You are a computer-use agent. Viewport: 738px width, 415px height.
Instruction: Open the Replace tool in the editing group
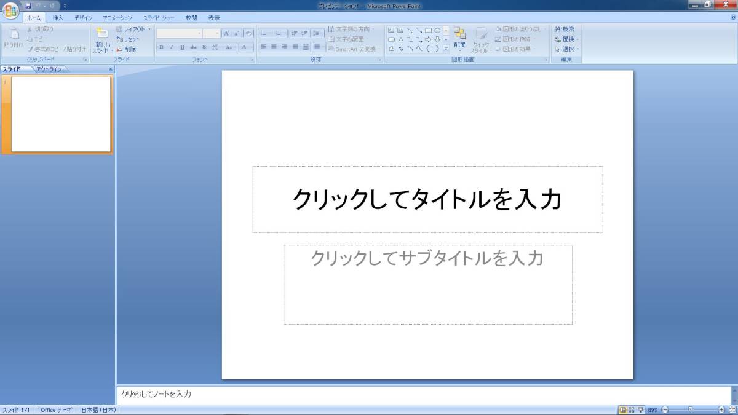(566, 38)
